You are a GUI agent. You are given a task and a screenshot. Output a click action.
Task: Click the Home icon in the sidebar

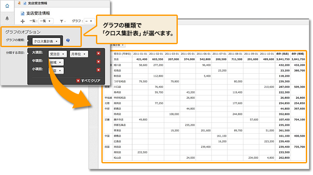pos(7,6)
